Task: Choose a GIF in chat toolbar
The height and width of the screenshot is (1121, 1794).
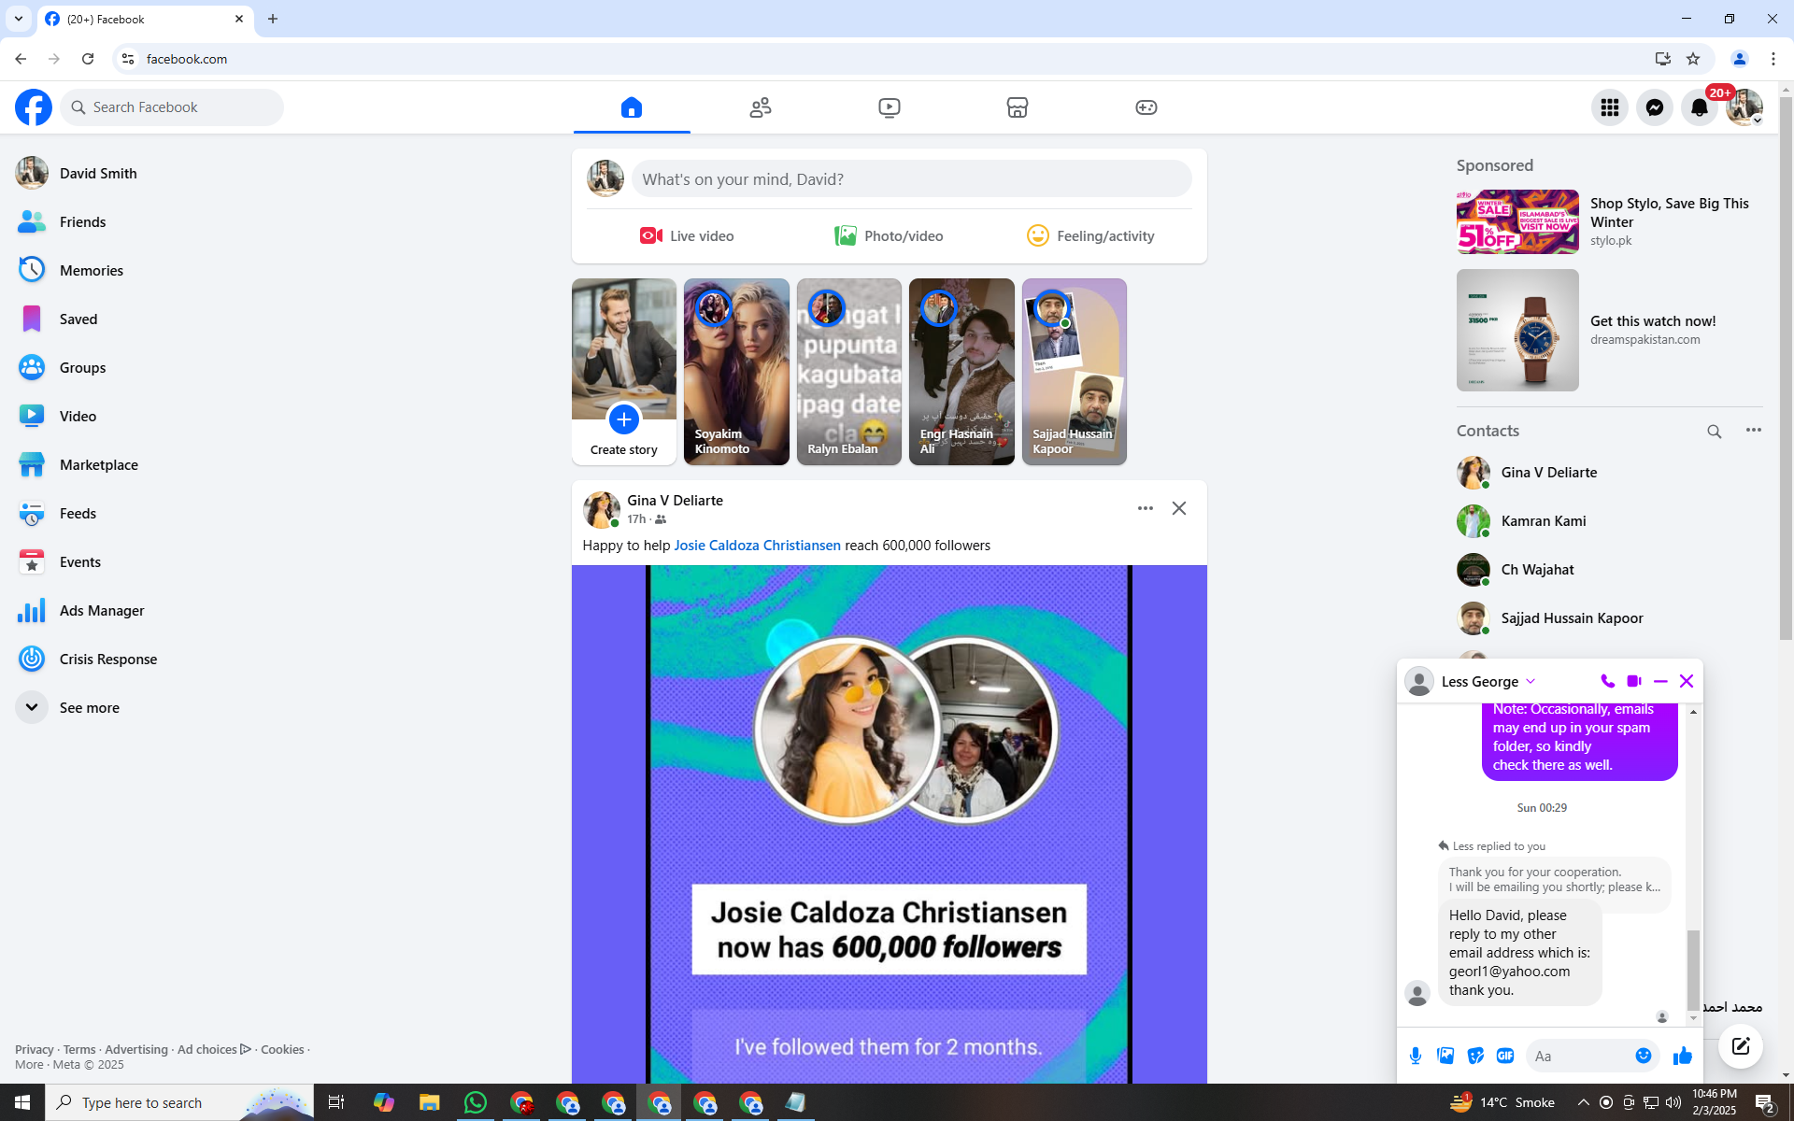Action: [x=1504, y=1056]
